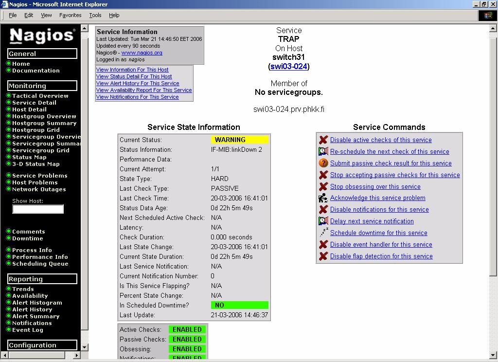This screenshot has height=362, width=498.
Task: Select Disable active checks of this service
Action: coord(381,140)
